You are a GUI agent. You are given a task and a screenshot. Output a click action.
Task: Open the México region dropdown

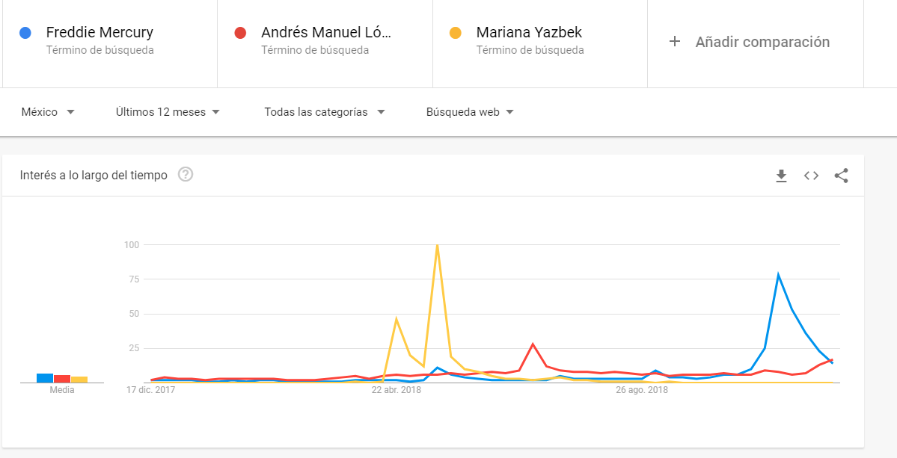tap(48, 112)
